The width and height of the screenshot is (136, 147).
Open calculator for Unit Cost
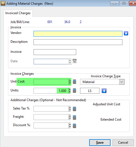pyautogui.click(x=75, y=82)
